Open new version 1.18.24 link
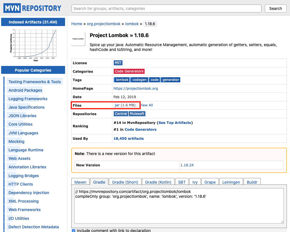Viewport: 290px width, 232px height. click(187, 165)
